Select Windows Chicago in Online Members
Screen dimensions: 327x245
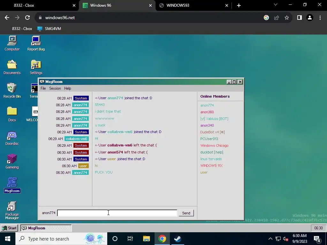coord(214,145)
